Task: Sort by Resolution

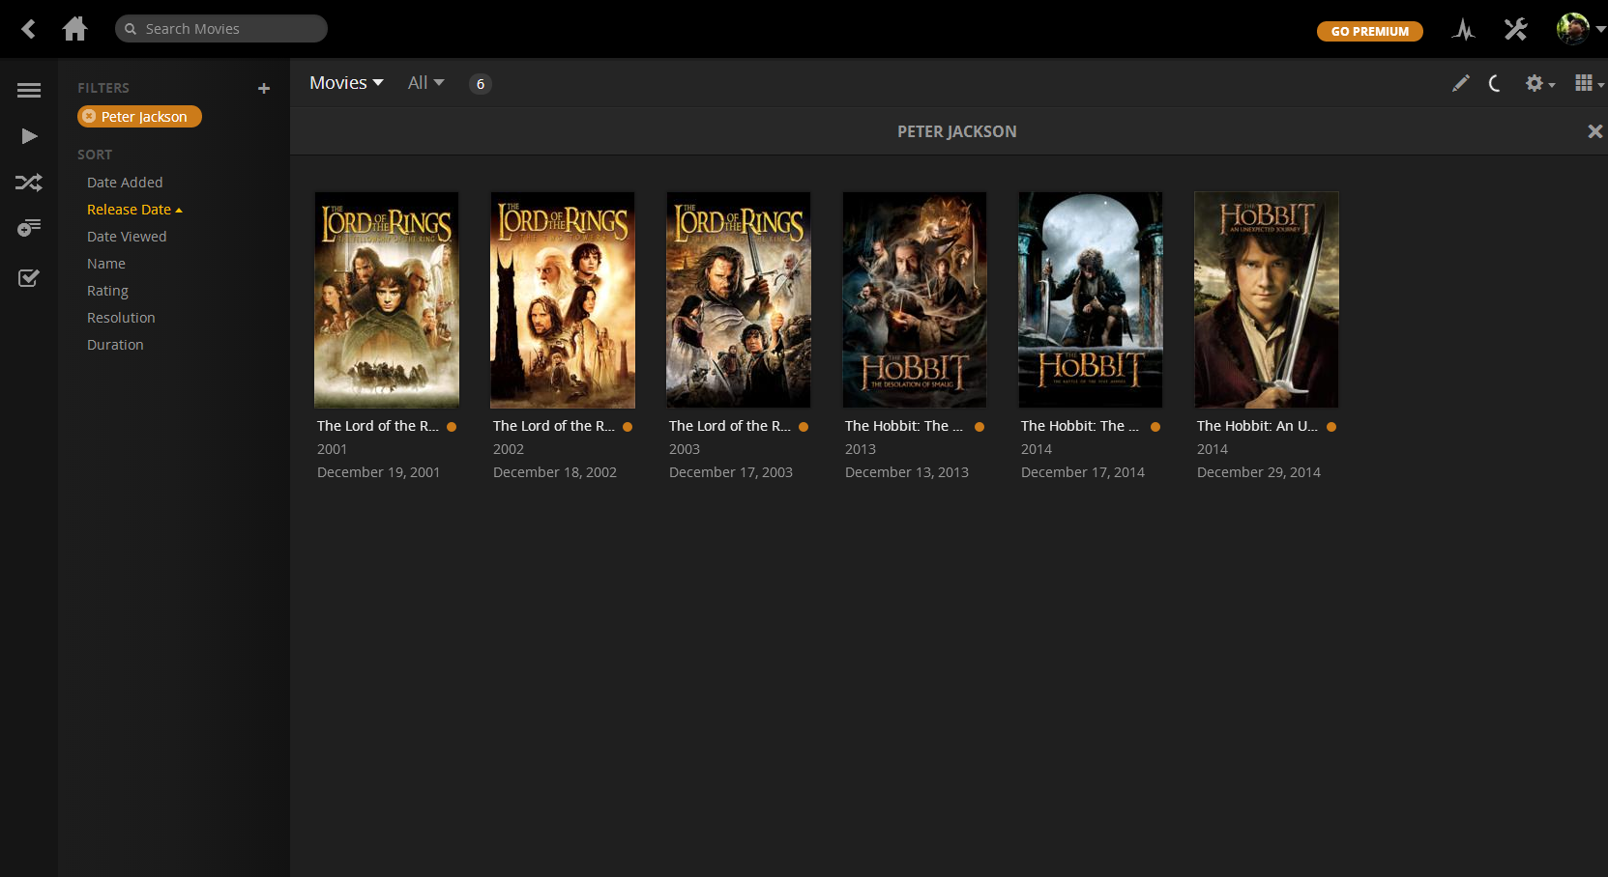Action: tap(121, 318)
